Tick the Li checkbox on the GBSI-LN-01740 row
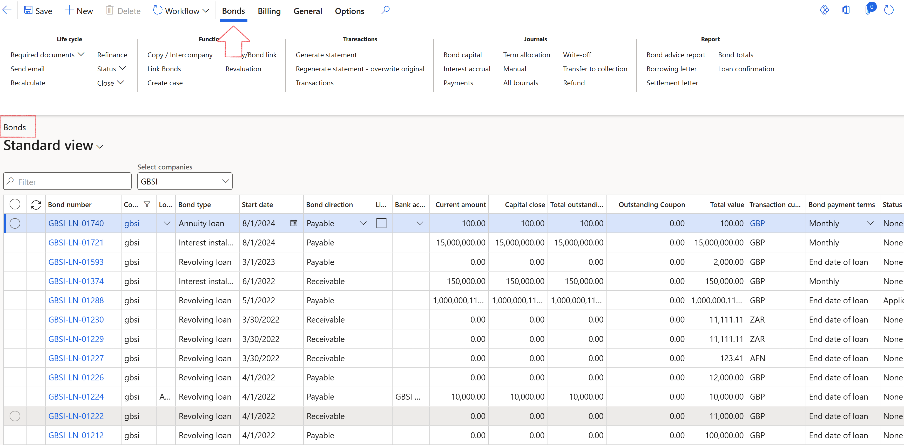Image resolution: width=904 pixels, height=445 pixels. (381, 223)
